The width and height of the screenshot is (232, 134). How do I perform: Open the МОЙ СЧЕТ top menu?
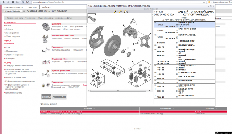tap(46, 7)
